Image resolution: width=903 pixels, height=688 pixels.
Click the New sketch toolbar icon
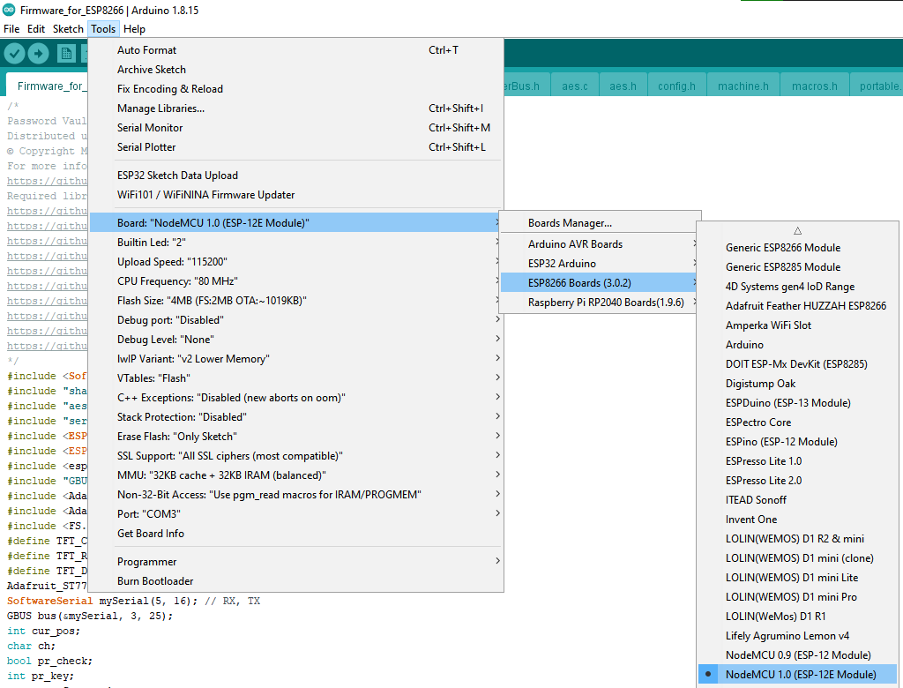[x=66, y=54]
